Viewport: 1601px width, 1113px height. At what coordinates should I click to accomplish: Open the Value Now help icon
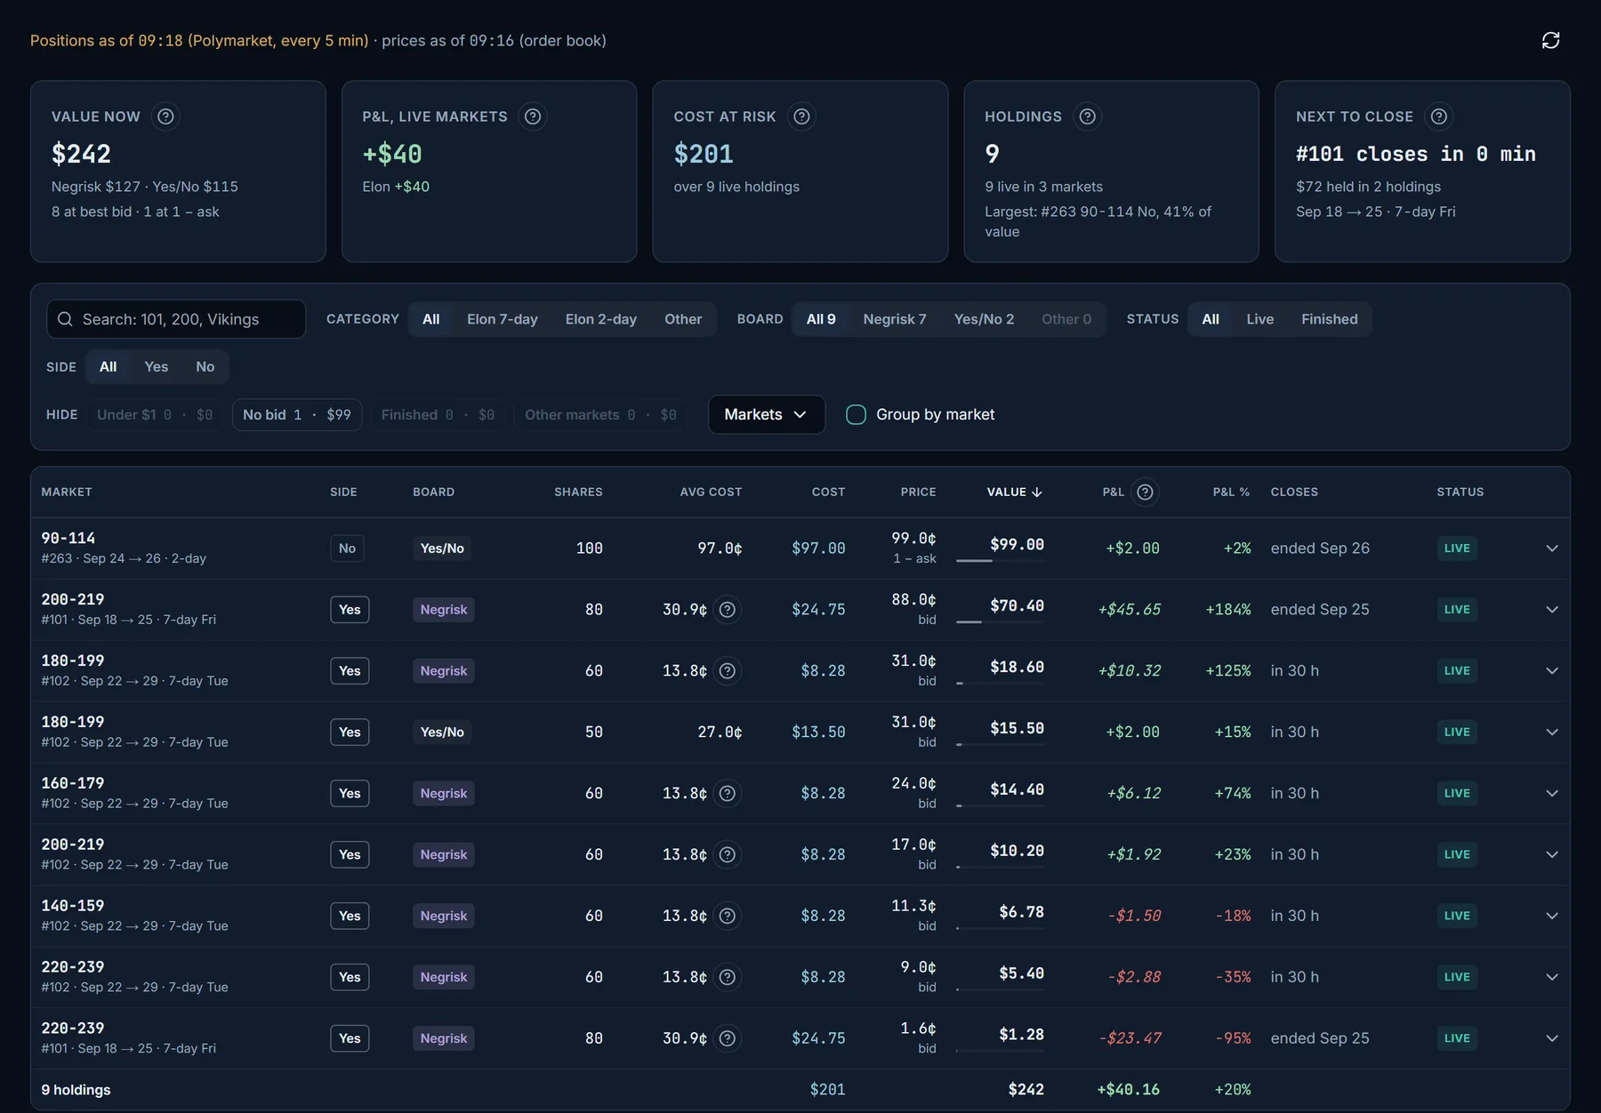tap(165, 116)
